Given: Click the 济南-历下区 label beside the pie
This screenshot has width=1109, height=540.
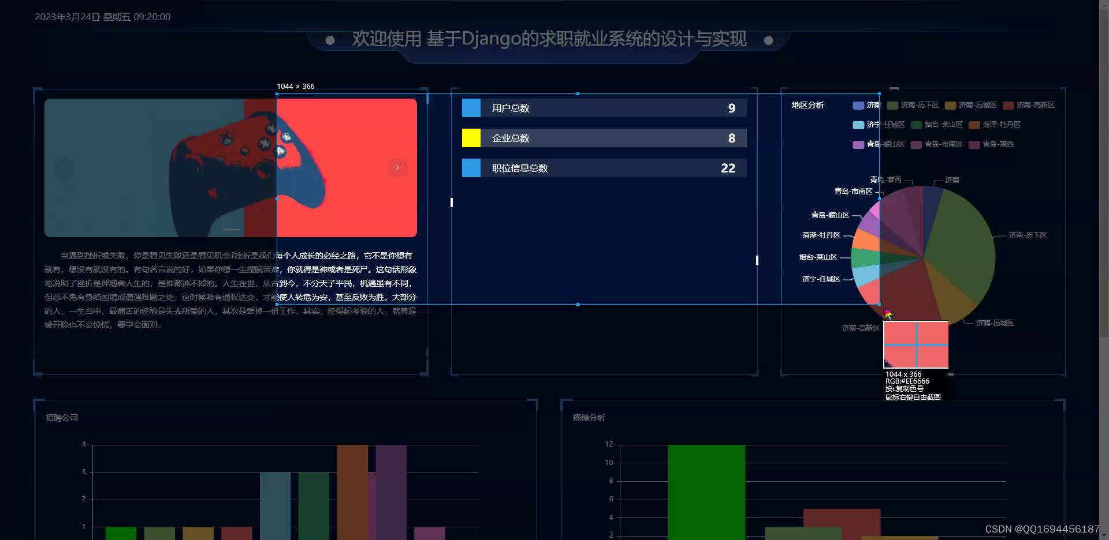Looking at the screenshot, I should (1028, 235).
